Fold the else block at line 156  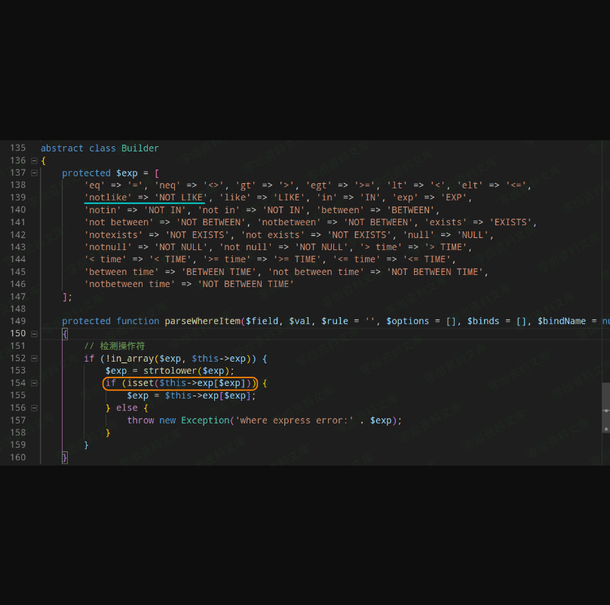[x=34, y=408]
